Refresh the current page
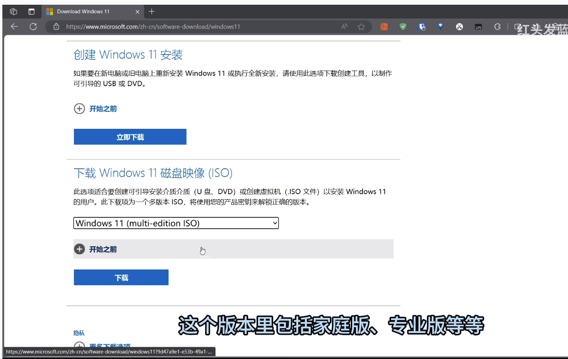The image size is (568, 359). (x=33, y=27)
